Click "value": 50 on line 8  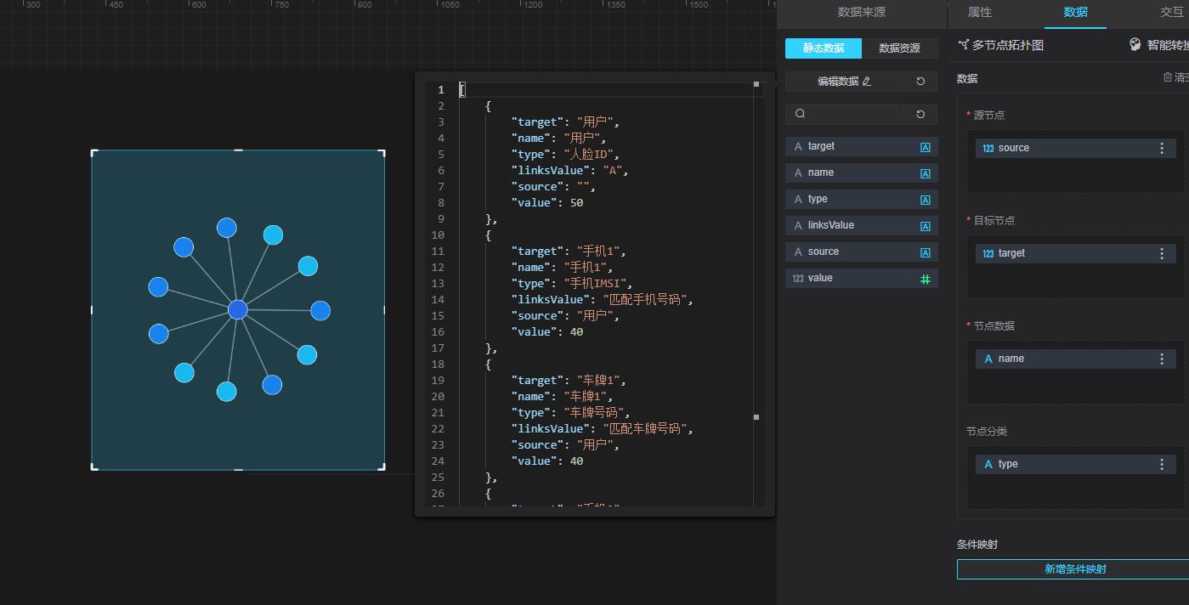click(546, 203)
